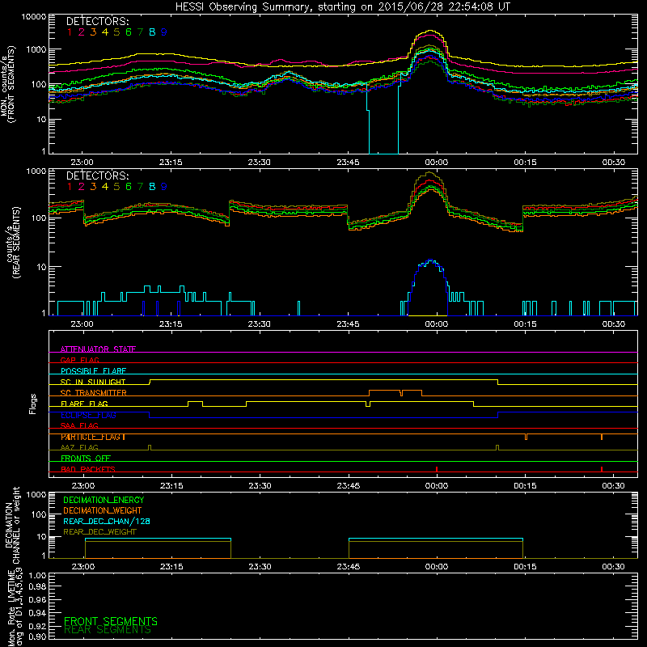Click the BAD PACKETS flag label
The width and height of the screenshot is (647, 647).
point(88,469)
